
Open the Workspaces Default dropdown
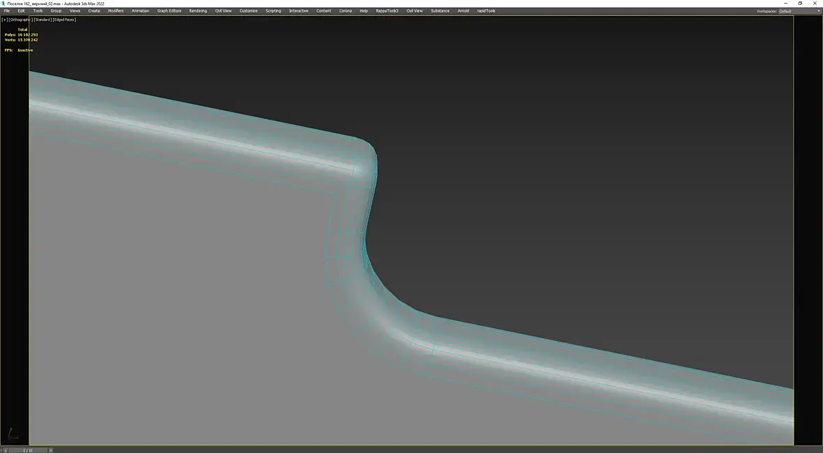tap(799, 11)
